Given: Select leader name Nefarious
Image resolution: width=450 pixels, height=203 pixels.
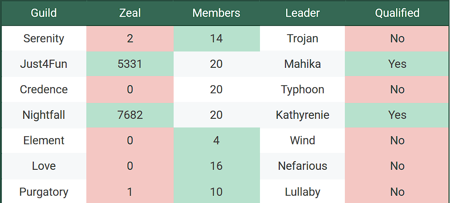Looking at the screenshot, I should [x=302, y=166].
